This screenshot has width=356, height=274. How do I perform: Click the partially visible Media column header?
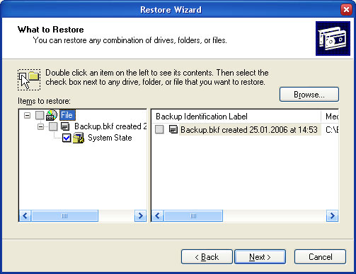coord(330,117)
